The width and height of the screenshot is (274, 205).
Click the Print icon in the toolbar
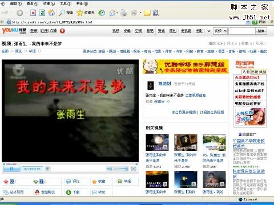coord(124,13)
